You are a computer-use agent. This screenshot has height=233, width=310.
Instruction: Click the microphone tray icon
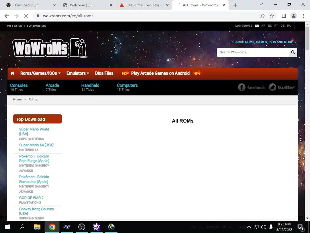pos(271,227)
